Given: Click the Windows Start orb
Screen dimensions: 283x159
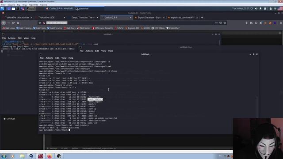Looking at the screenshot, I should click(4, 156).
